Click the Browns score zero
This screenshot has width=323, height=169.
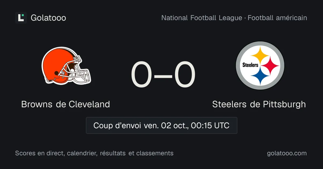tap(142, 75)
